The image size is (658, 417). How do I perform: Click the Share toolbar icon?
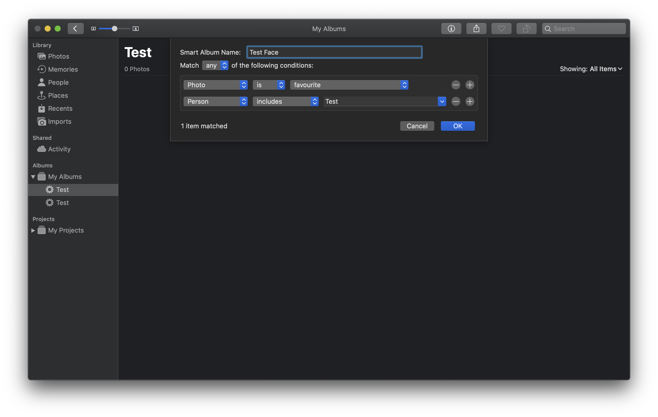(476, 29)
